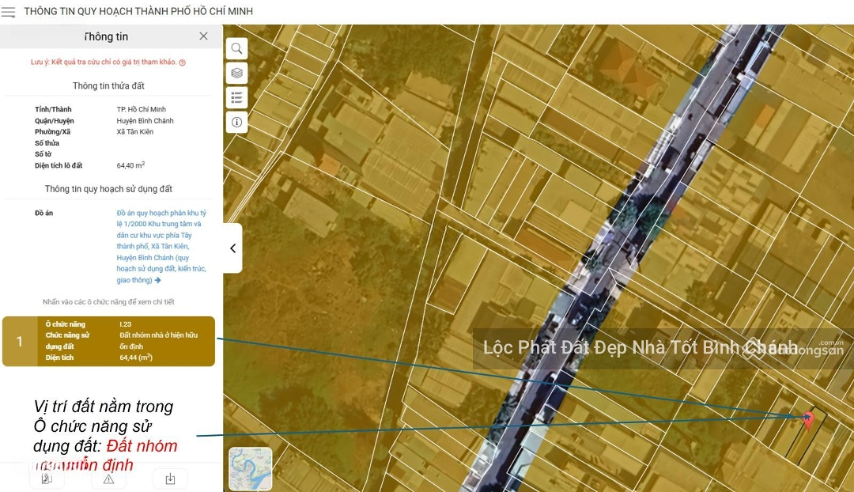Expand functional zone I.23 details card
This screenshot has width=854, height=492.
click(x=125, y=341)
